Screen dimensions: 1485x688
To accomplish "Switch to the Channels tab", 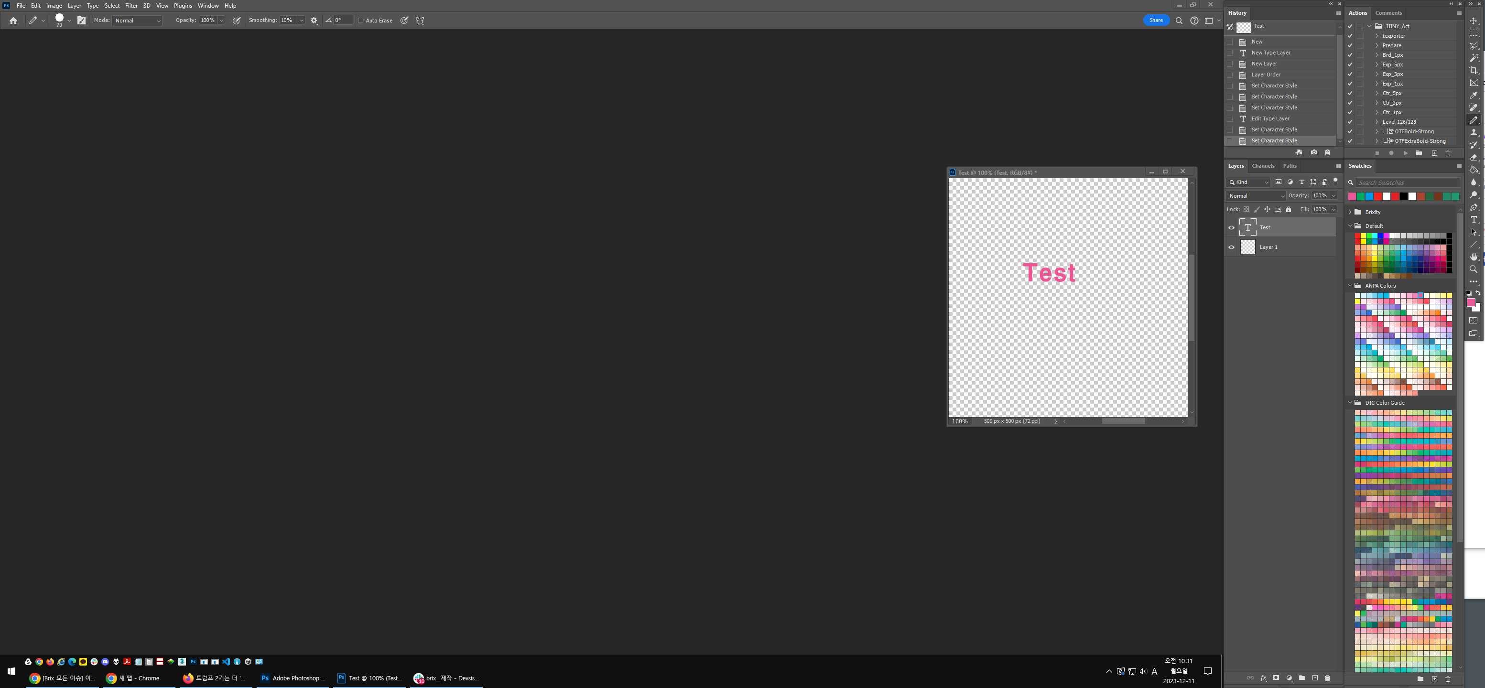I will [x=1264, y=165].
